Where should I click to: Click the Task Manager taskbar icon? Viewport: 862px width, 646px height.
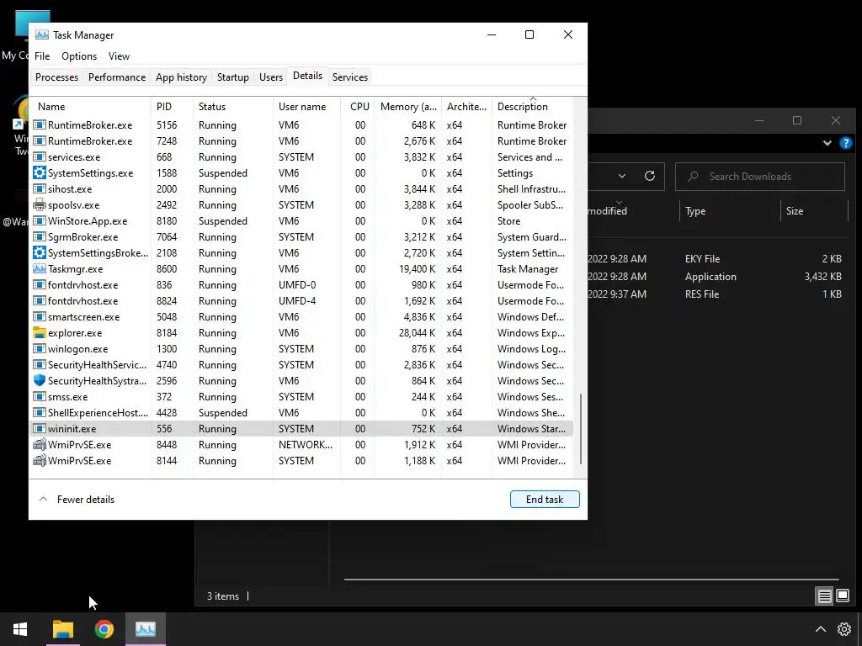(146, 629)
